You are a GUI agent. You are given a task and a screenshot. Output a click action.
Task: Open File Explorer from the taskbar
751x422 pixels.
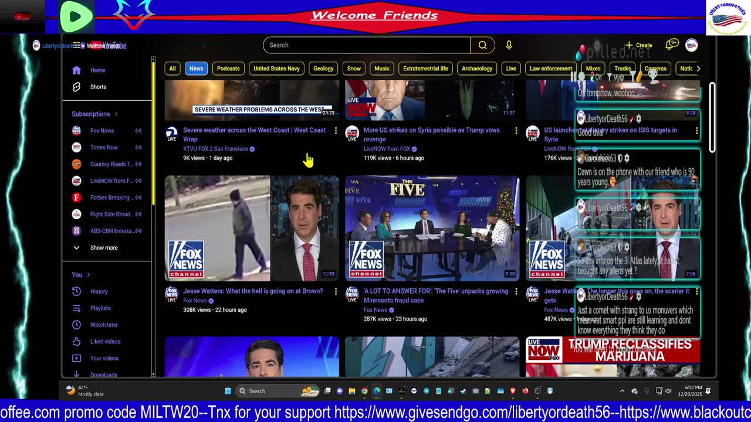[x=352, y=391]
